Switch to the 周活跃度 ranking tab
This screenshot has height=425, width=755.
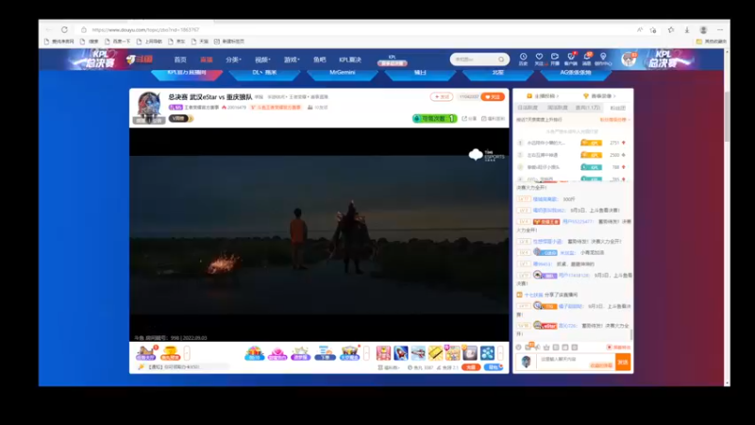pyautogui.click(x=558, y=108)
